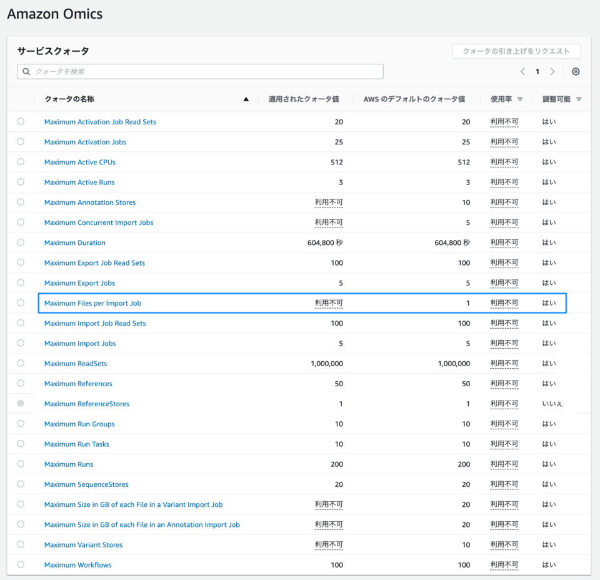Select radio for Maximum Concurrent Import Jobs
The height and width of the screenshot is (580, 600).
[x=21, y=222]
